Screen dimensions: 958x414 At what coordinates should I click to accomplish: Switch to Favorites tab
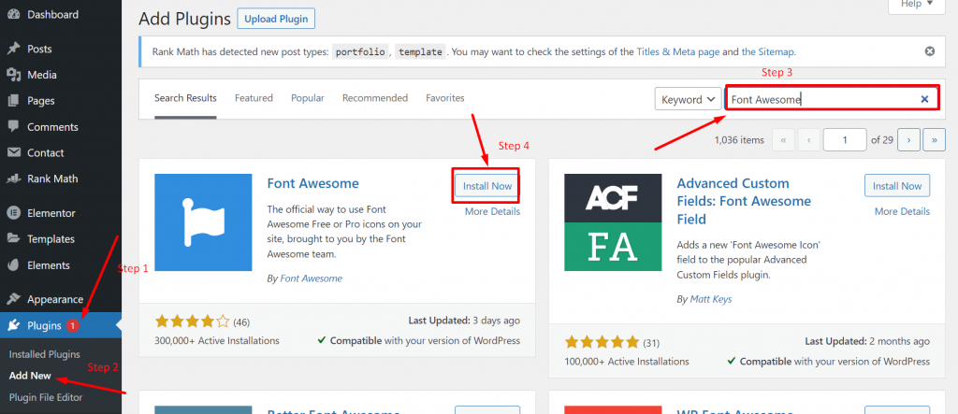444,98
